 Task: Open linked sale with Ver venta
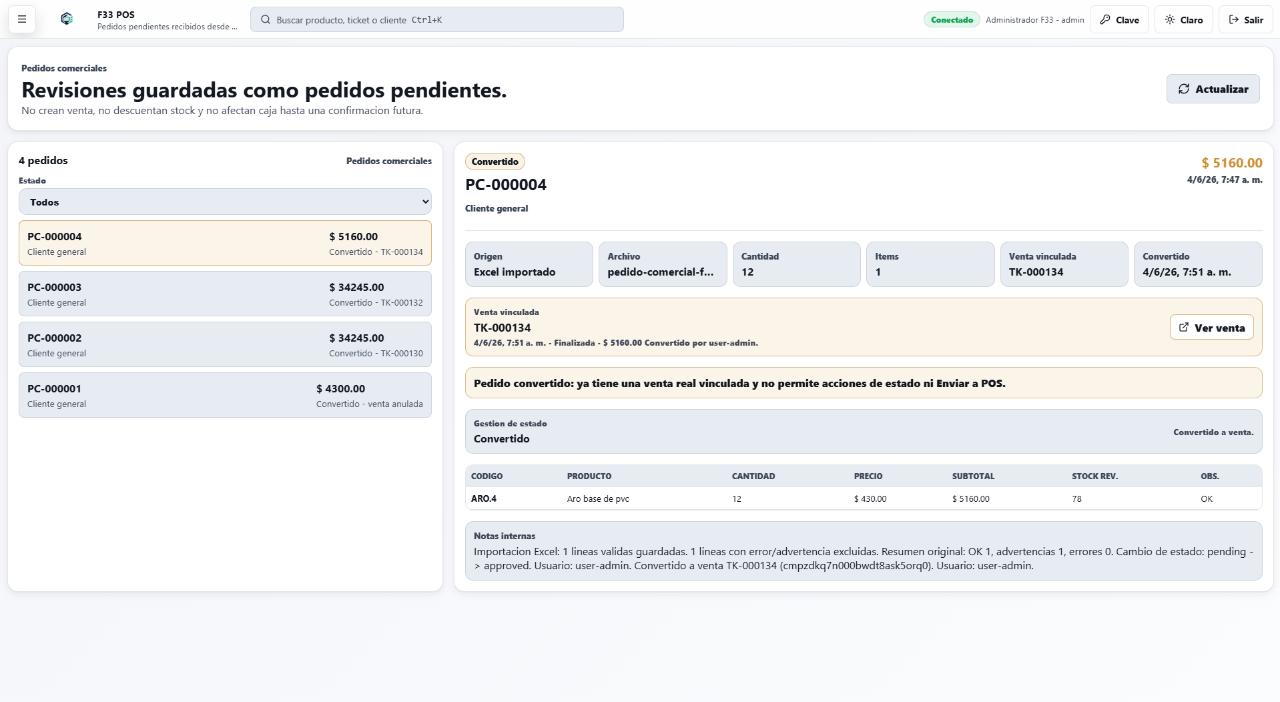click(1211, 327)
